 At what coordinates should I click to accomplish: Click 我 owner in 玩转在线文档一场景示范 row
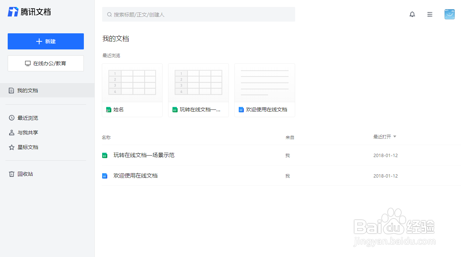coord(287,156)
